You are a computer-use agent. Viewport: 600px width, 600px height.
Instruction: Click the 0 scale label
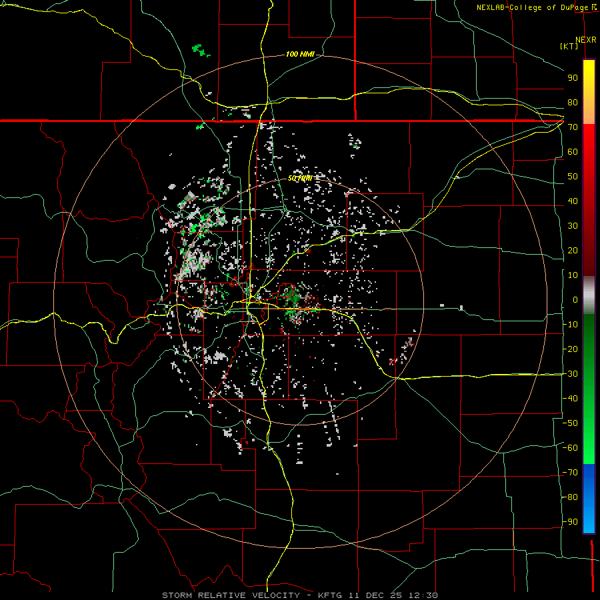tap(575, 300)
